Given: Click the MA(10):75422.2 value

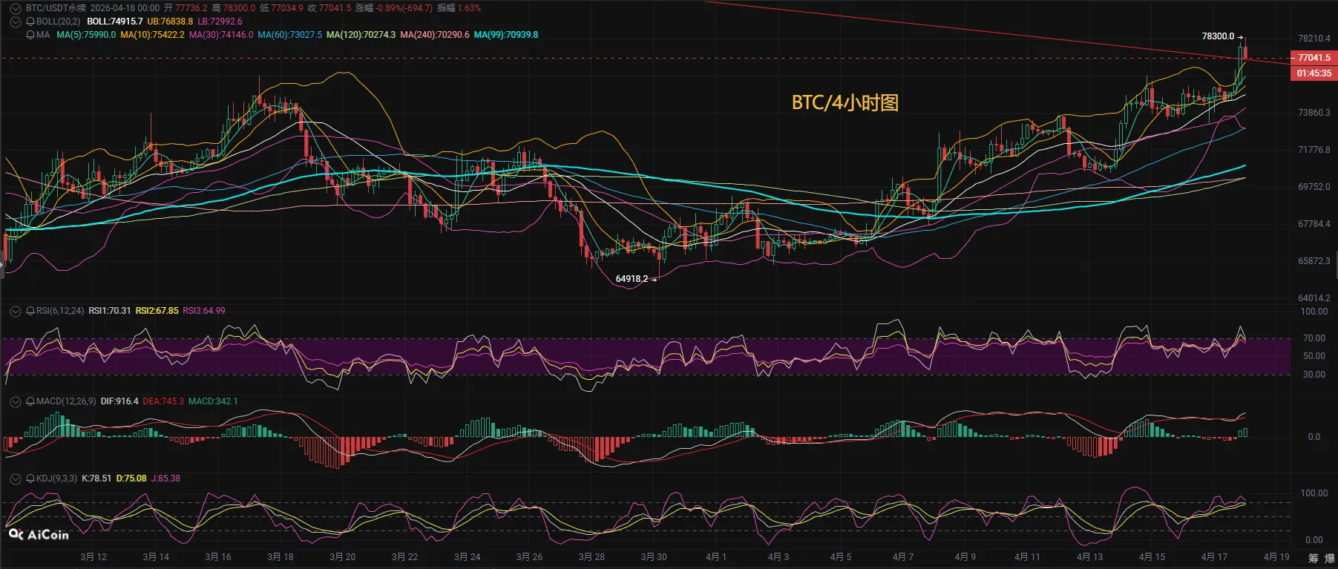Looking at the screenshot, I should coord(152,35).
